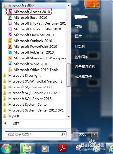Expand the Microsoft SQL Server 2016 folder
Viewport: 113px width, 154px height.
(x=27, y=99)
